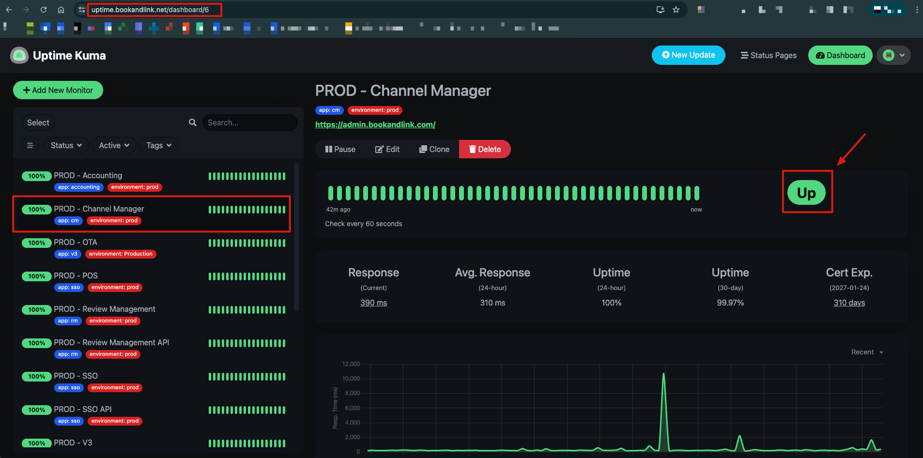
Task: Click the 30-day uptime 99.97% value
Action: point(730,303)
